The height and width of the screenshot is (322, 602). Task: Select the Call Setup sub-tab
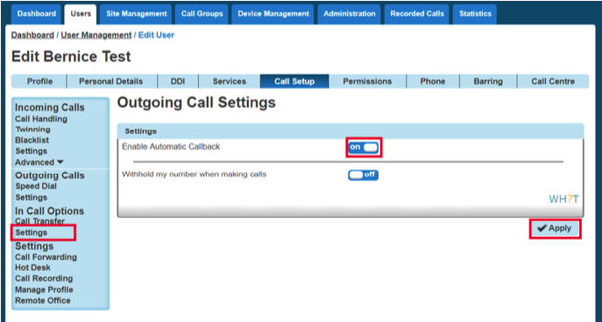(294, 82)
